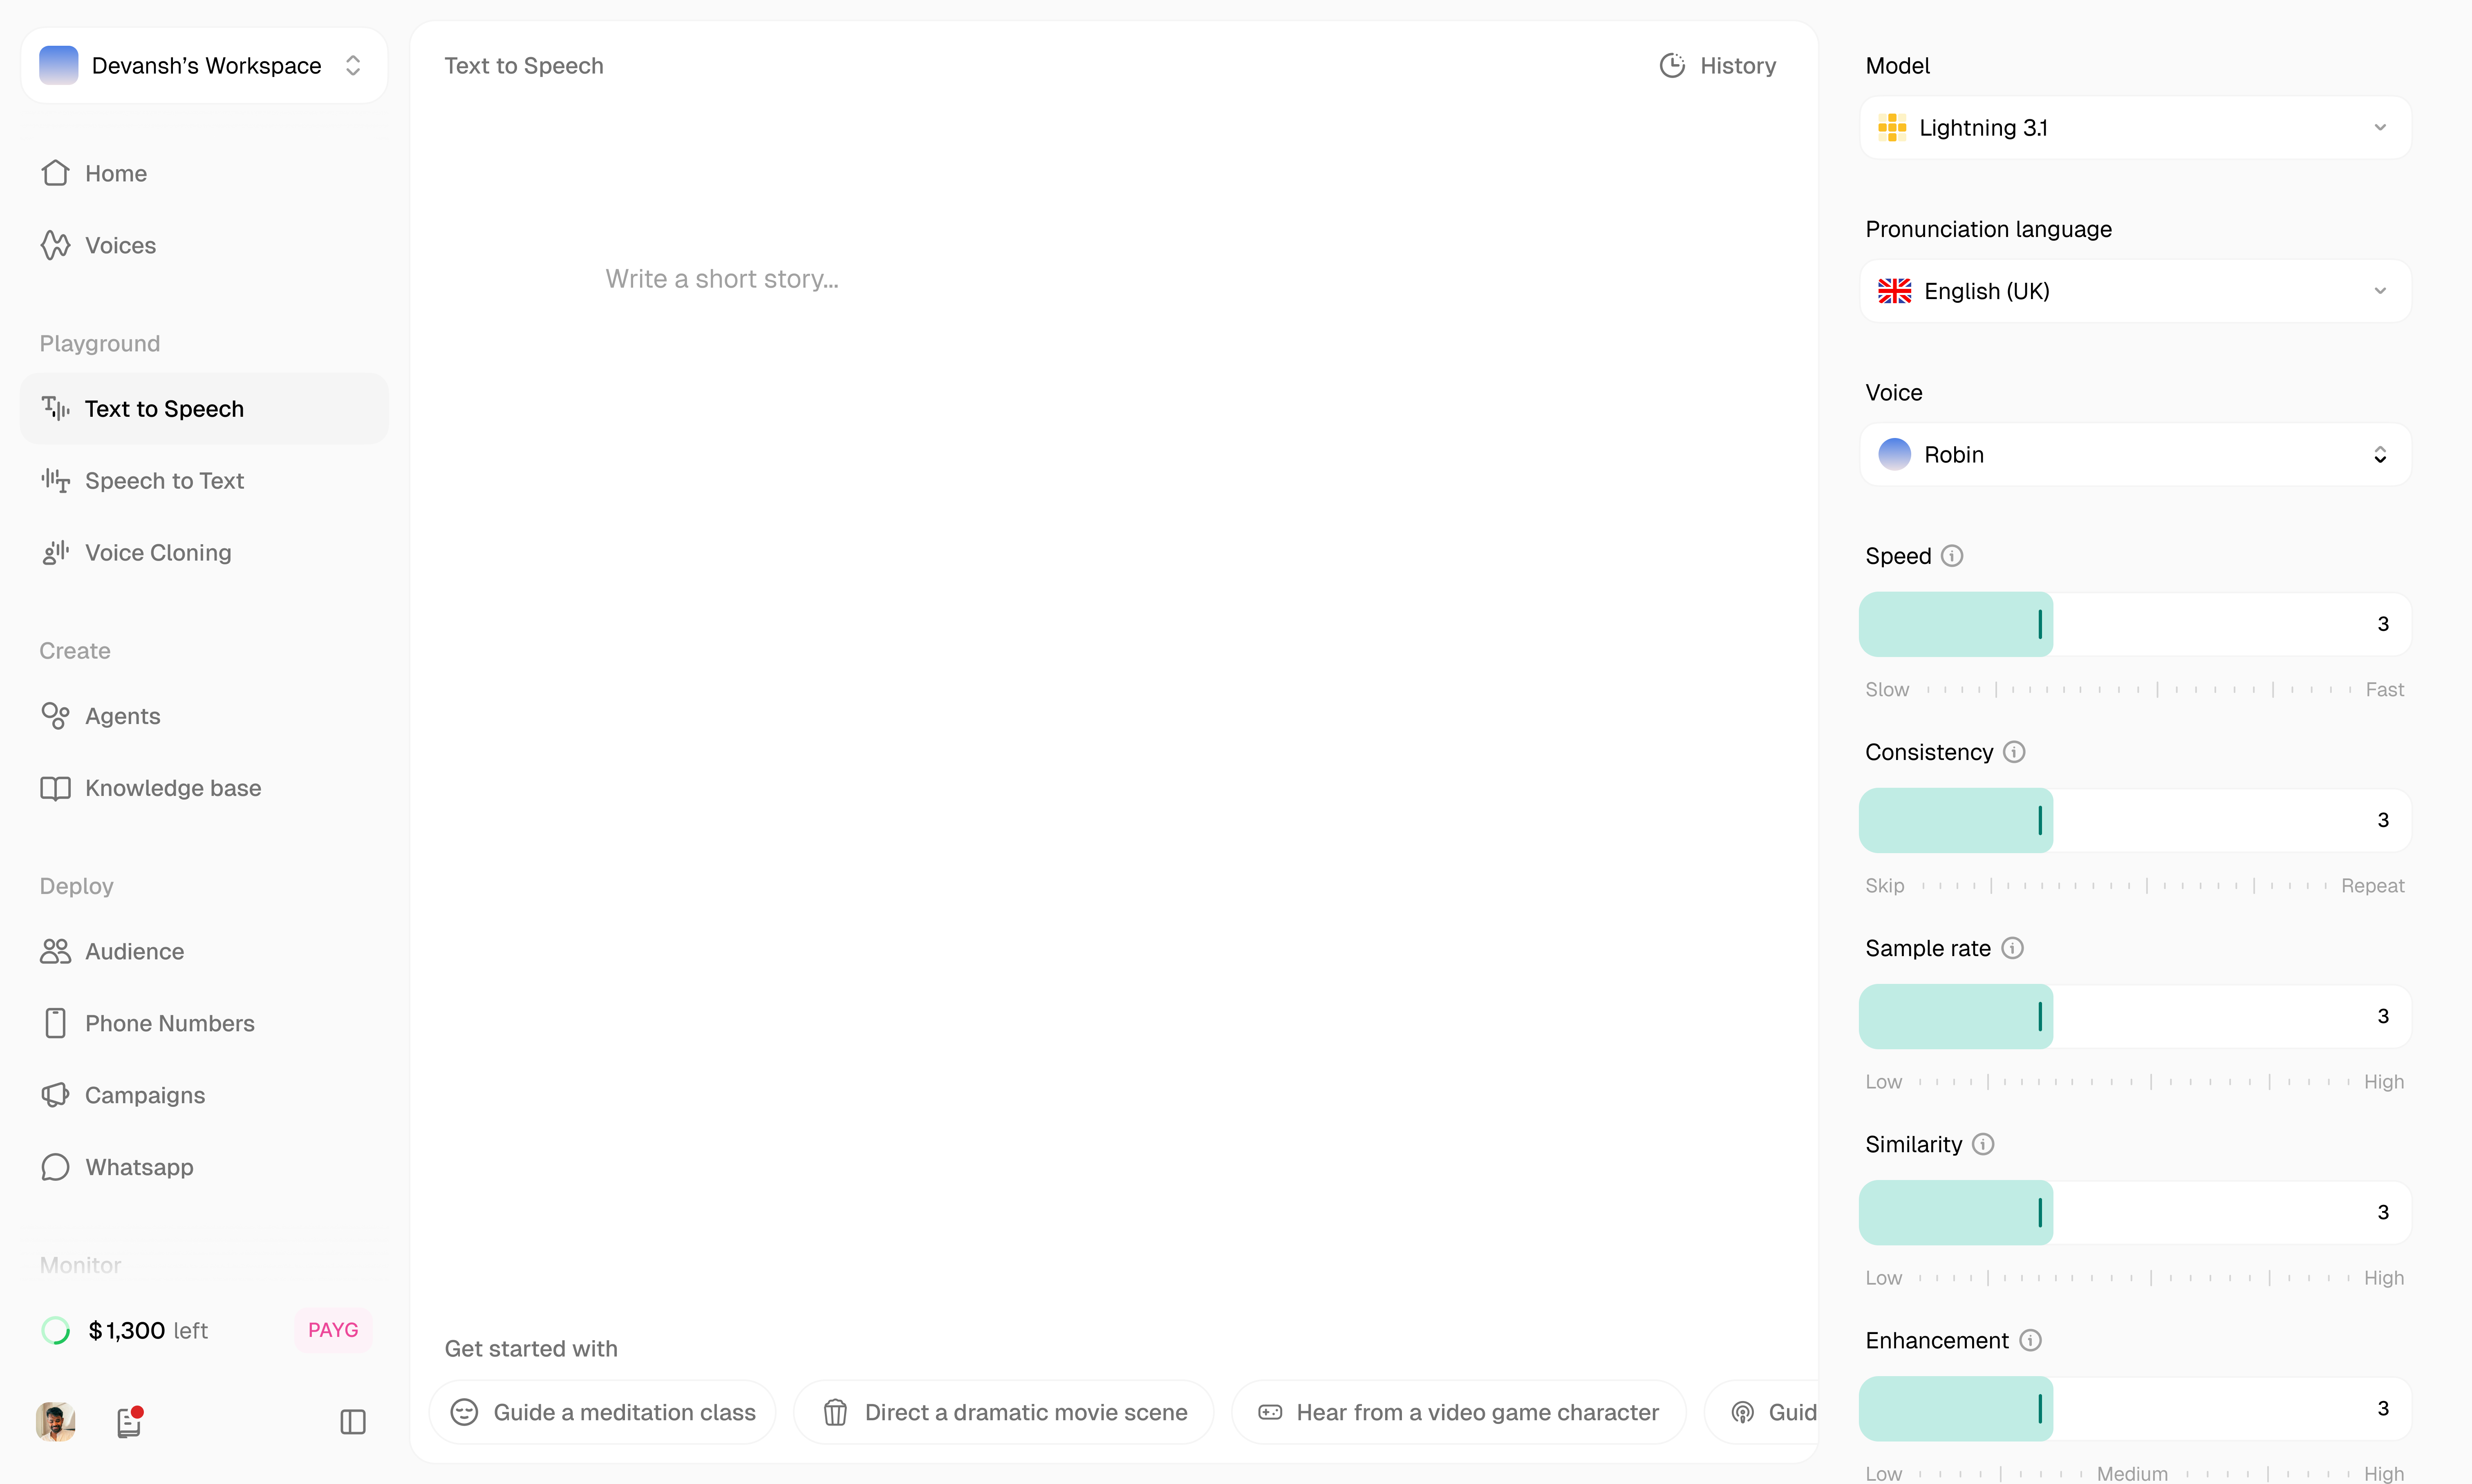Click the Enhancement info icon

[x=2030, y=1340]
